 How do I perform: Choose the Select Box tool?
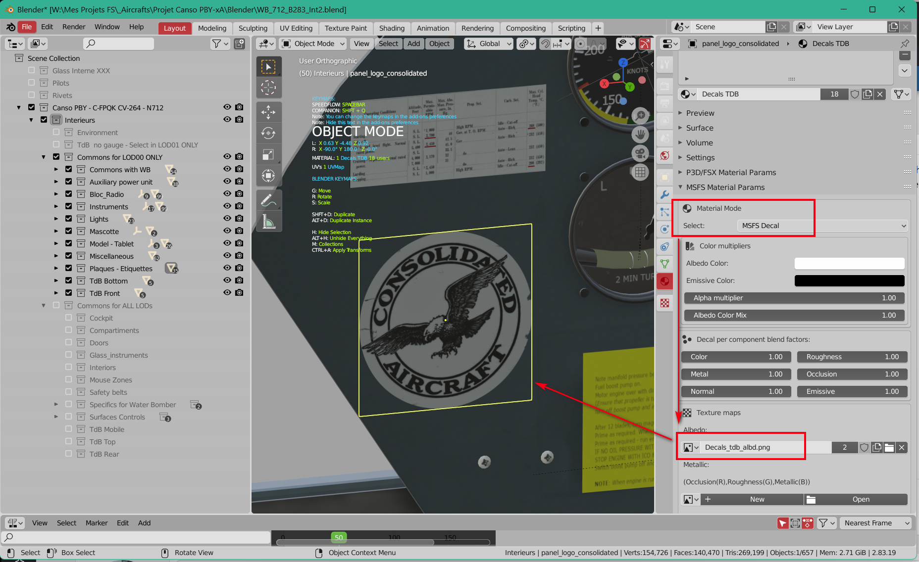(x=269, y=66)
